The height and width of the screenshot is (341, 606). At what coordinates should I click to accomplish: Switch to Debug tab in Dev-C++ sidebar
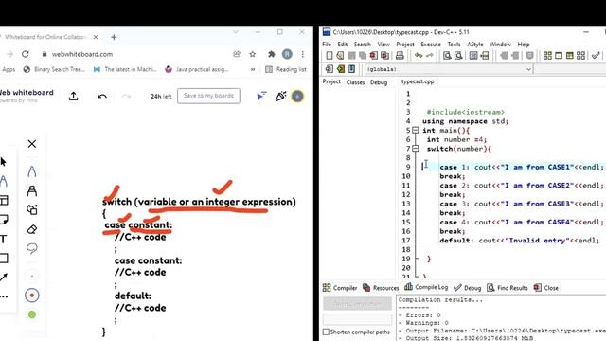pos(379,82)
